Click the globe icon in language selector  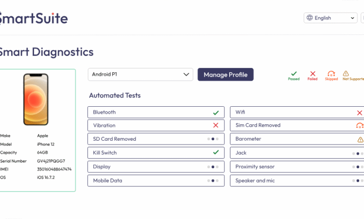(309, 18)
